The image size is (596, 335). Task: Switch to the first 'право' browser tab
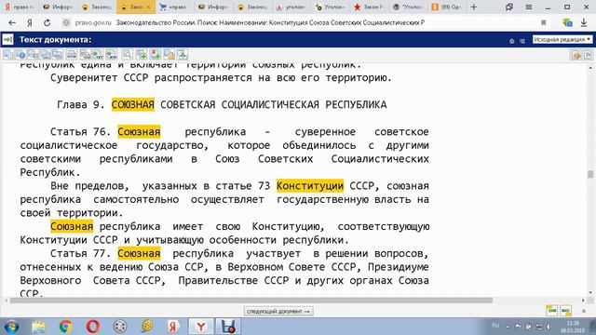pos(20,7)
